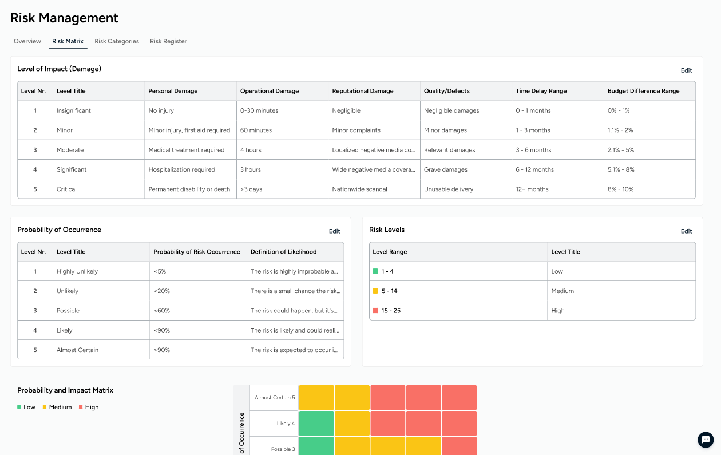Image resolution: width=721 pixels, height=455 pixels.
Task: Click the red swatch next to range 15 - 25
Action: point(377,310)
